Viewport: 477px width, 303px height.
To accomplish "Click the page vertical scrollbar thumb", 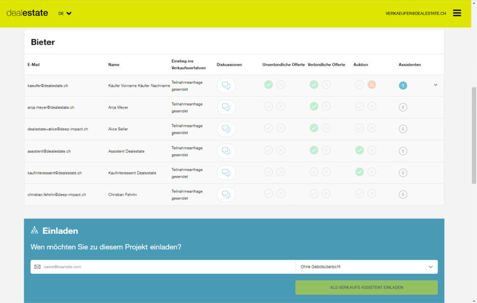I will tap(474, 135).
